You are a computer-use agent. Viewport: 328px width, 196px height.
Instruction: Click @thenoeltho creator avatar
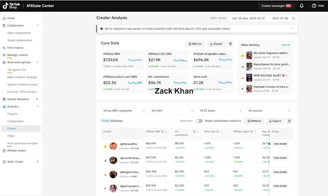coord(113,146)
